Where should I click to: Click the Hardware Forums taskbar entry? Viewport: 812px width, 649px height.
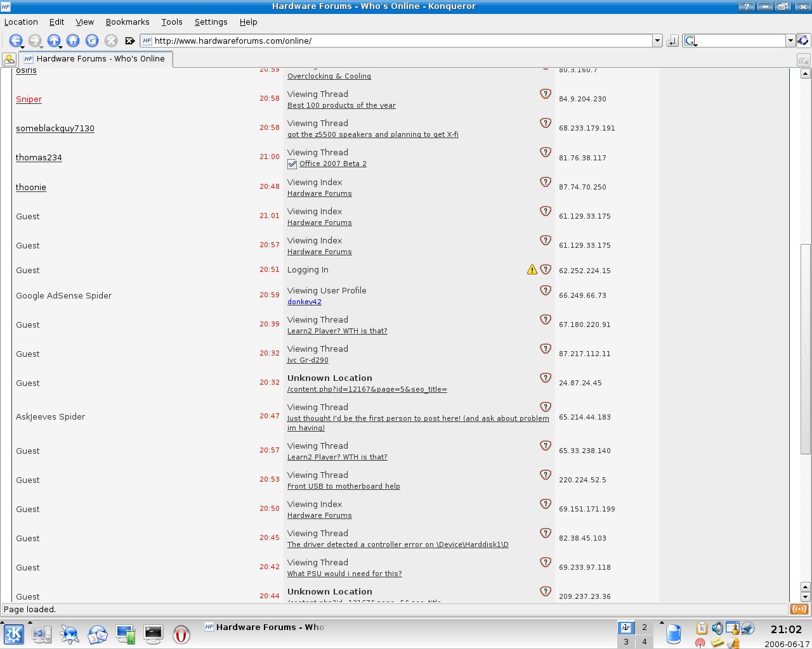(x=264, y=627)
